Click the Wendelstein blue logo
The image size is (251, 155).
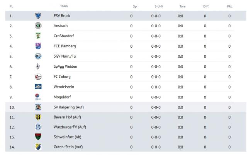(x=38, y=87)
